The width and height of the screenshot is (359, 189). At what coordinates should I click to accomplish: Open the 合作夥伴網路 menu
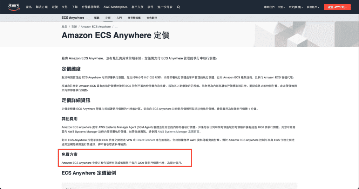(91, 7)
